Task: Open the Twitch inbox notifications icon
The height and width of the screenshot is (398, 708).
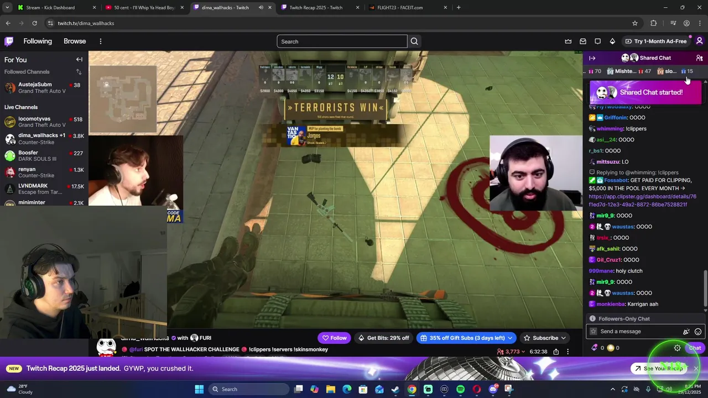Action: 583,41
